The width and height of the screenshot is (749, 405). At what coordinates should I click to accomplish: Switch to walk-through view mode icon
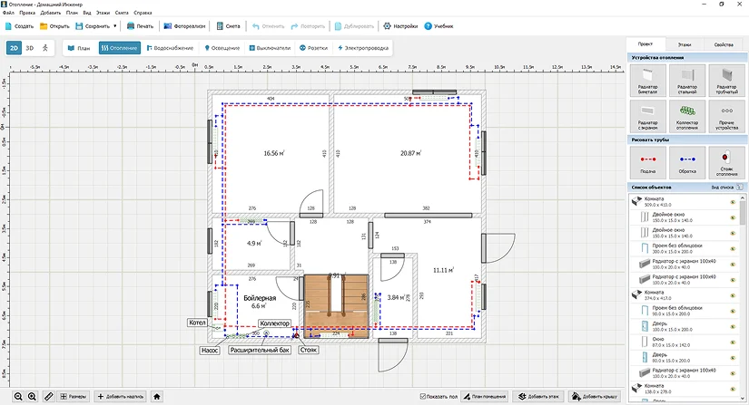[x=45, y=47]
